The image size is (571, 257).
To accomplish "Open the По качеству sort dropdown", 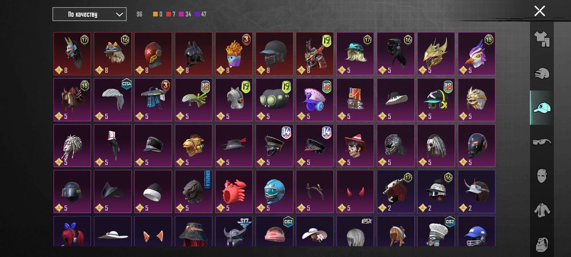I will (x=90, y=14).
